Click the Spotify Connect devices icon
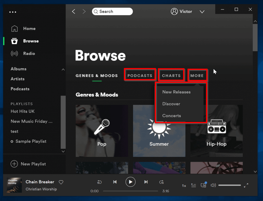The width and height of the screenshot is (263, 201). pos(204,185)
